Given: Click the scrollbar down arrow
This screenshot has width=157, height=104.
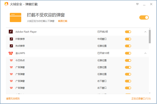Looking at the screenshot, I should click(150, 93).
